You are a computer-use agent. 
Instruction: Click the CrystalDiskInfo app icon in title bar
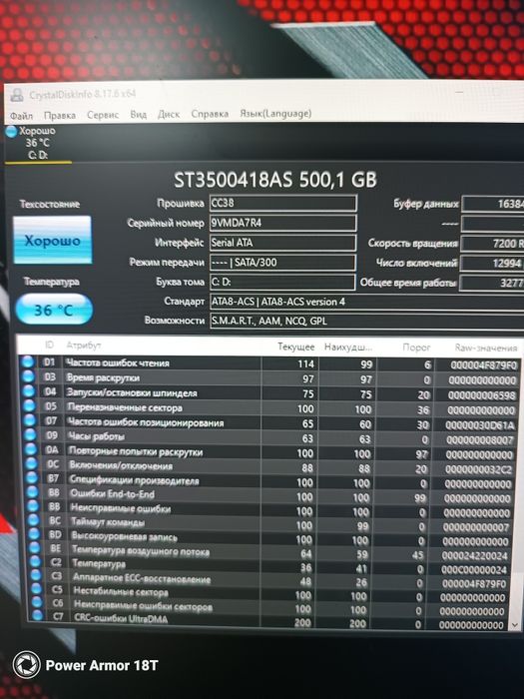tap(17, 95)
